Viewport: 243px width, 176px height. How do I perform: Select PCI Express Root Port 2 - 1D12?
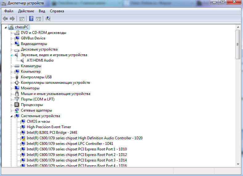tap(77, 155)
